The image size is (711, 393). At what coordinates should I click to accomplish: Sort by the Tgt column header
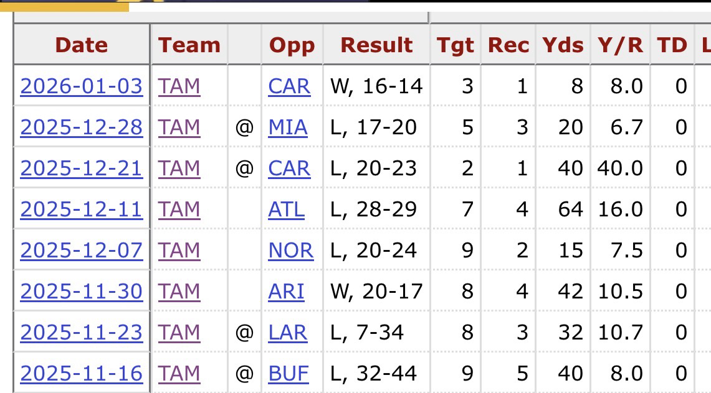tap(455, 45)
